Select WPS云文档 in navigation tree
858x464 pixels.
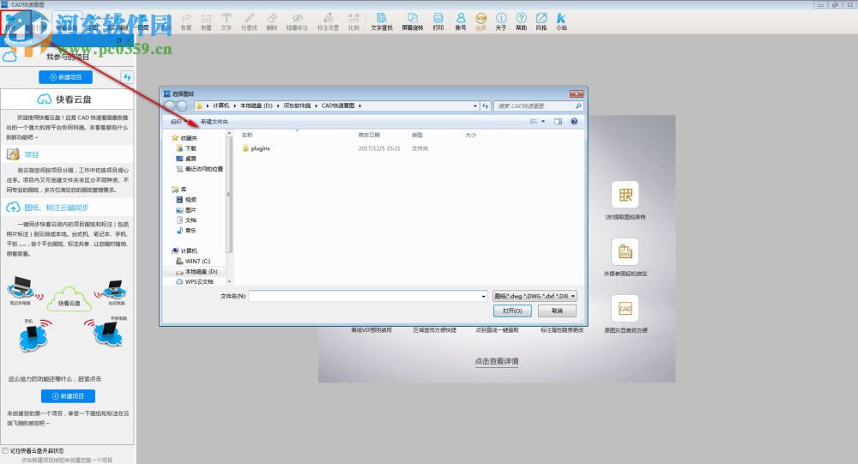(195, 281)
